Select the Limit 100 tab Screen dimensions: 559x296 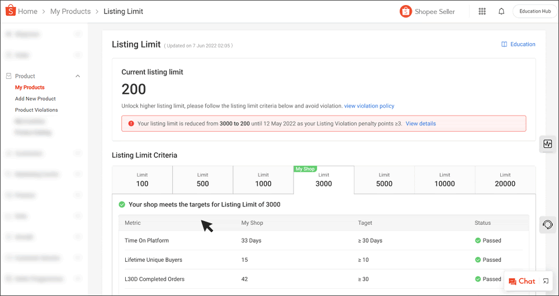coord(142,180)
